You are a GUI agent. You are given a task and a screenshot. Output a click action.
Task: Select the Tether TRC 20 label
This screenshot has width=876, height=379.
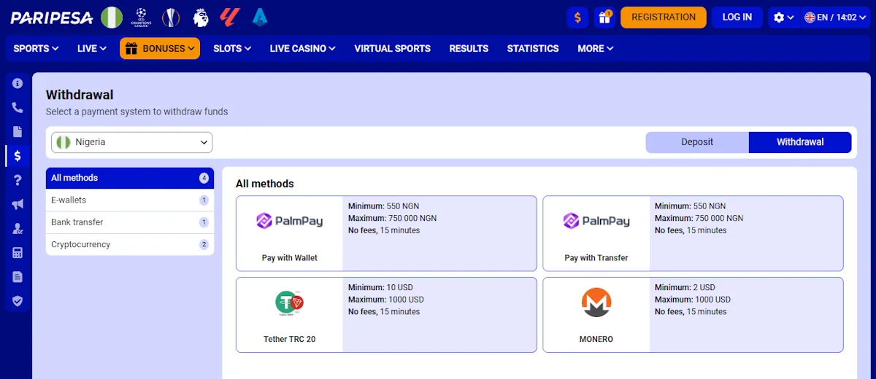point(289,340)
